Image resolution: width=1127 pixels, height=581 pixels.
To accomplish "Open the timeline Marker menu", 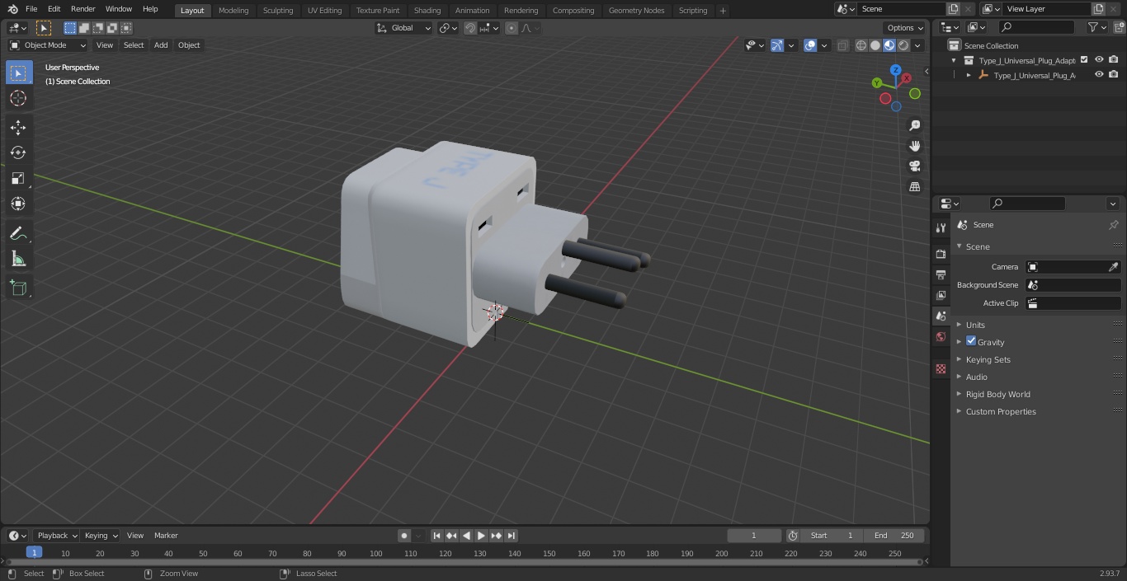I will tap(166, 536).
